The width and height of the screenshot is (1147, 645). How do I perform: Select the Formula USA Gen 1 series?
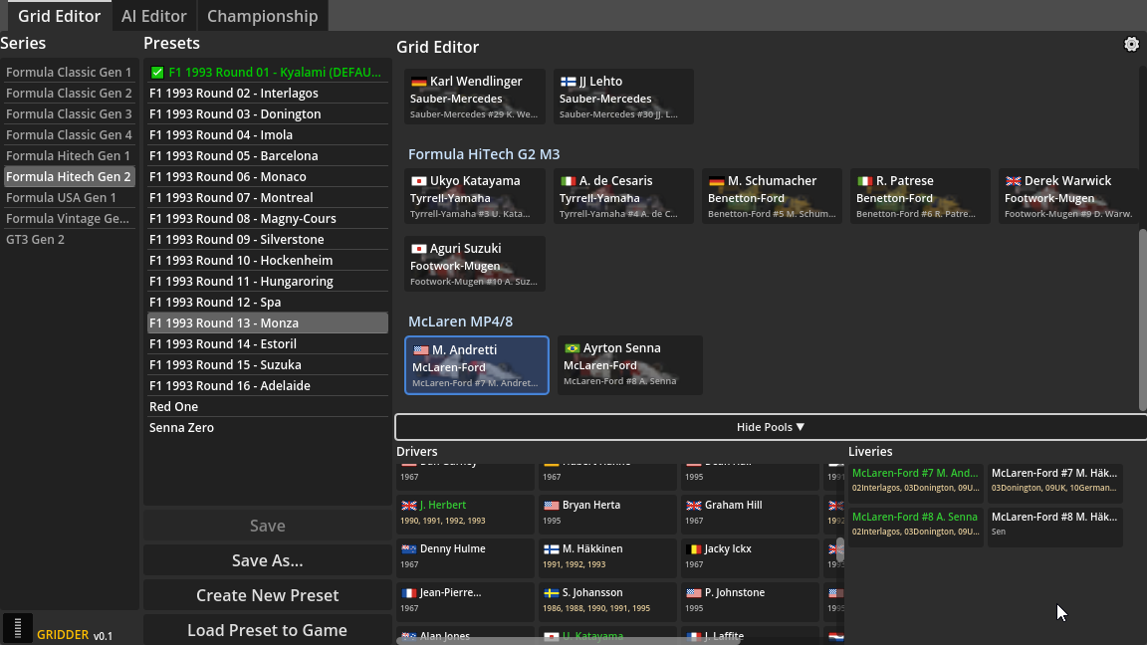pyautogui.click(x=69, y=197)
